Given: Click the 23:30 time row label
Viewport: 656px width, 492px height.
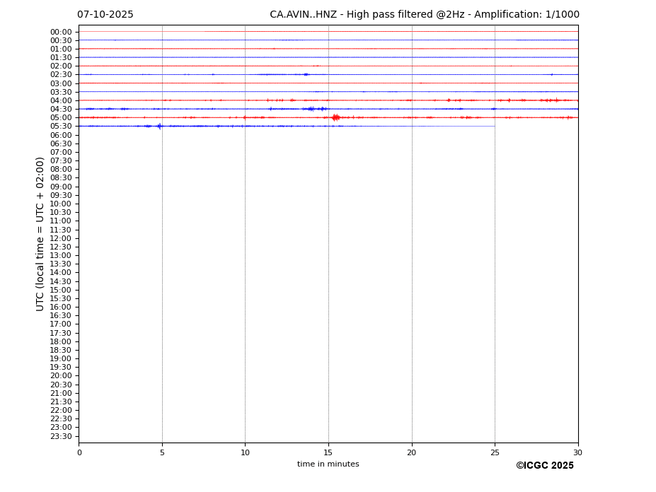Looking at the screenshot, I should (x=61, y=436).
